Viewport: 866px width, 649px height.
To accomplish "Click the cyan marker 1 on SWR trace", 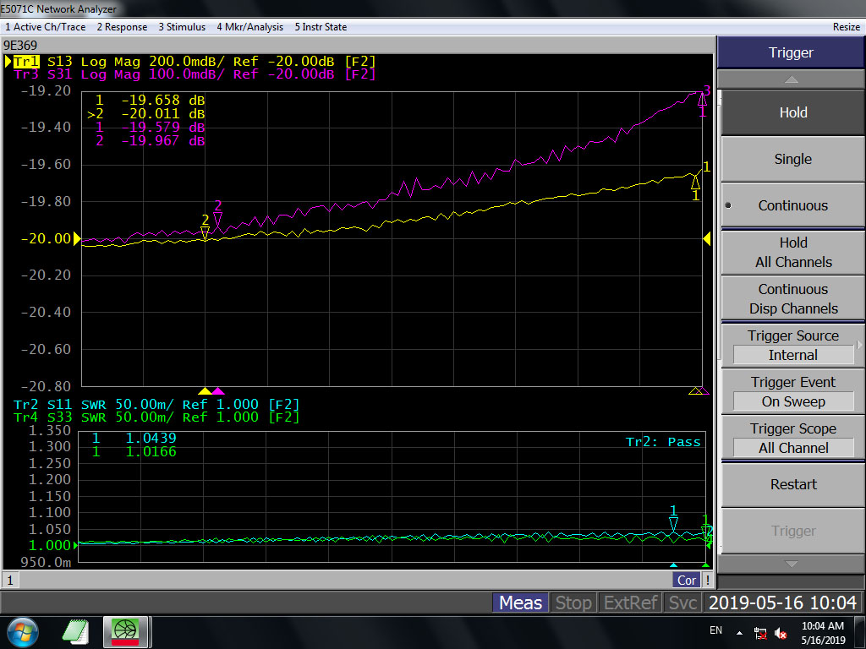I will 673,524.
